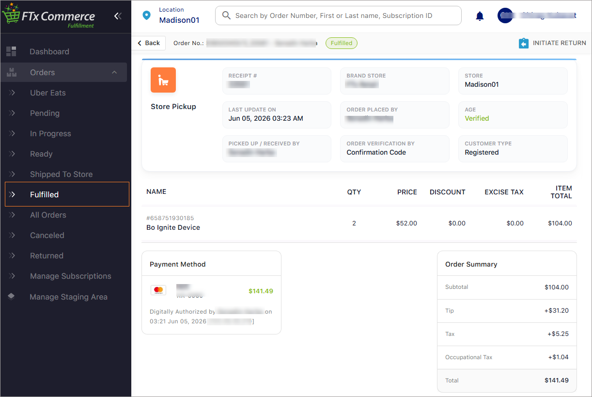Click the chevron icon beside In Progress
This screenshot has height=397, width=592.
pyautogui.click(x=13, y=133)
